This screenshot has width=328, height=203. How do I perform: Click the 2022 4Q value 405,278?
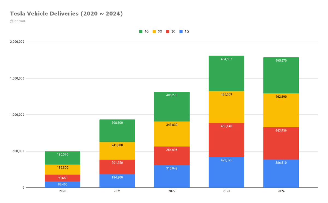click(172, 95)
